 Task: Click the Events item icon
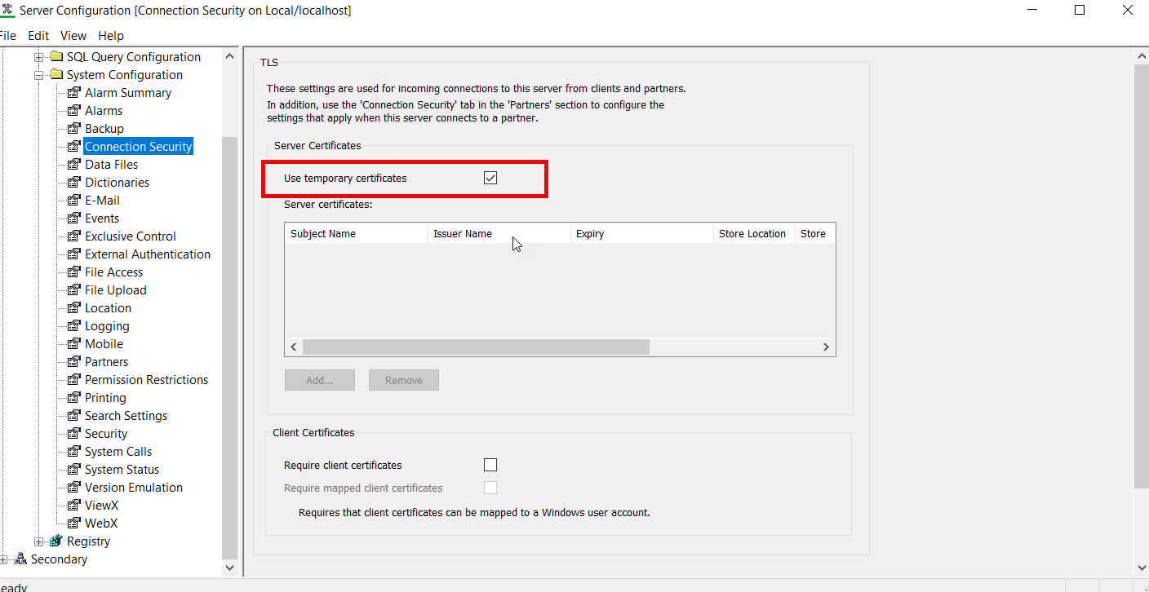pyautogui.click(x=73, y=219)
